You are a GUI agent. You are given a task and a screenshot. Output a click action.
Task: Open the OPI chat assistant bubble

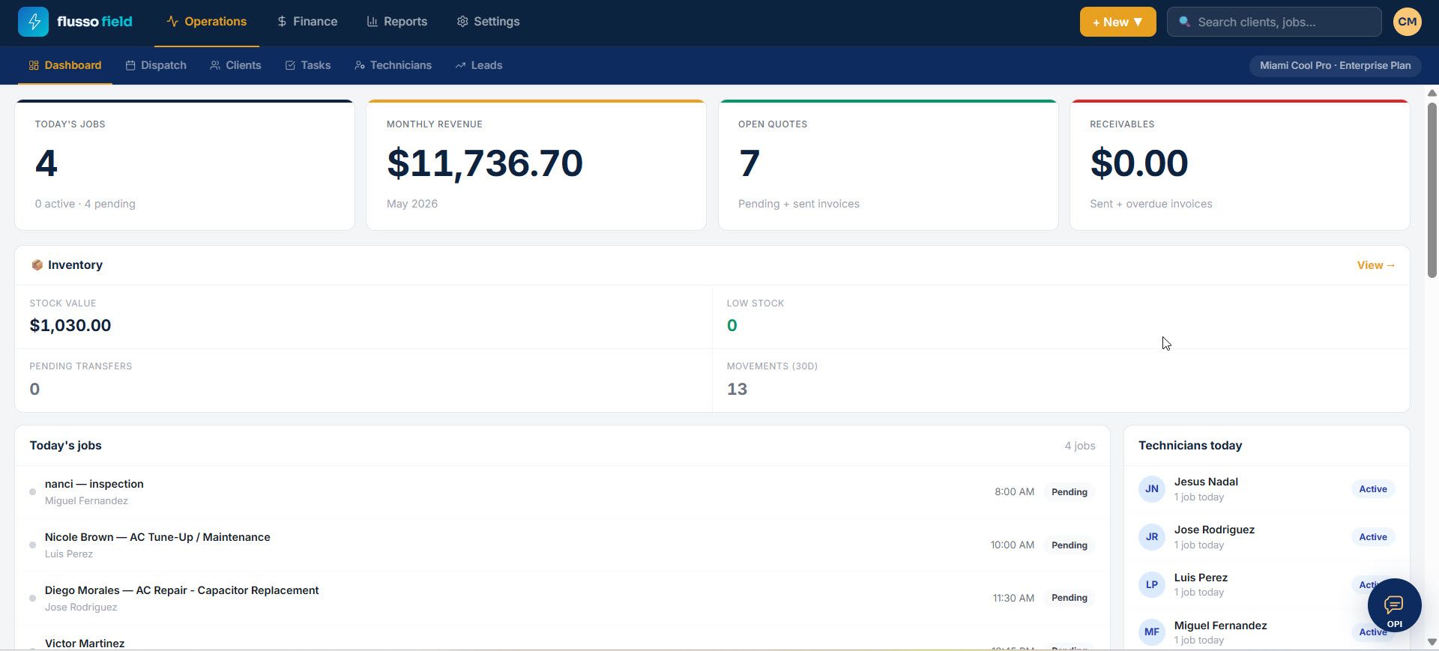coord(1394,605)
